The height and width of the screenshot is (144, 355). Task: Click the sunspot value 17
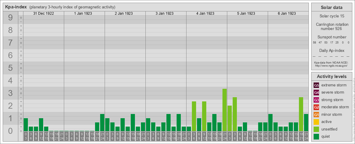click(x=331, y=43)
